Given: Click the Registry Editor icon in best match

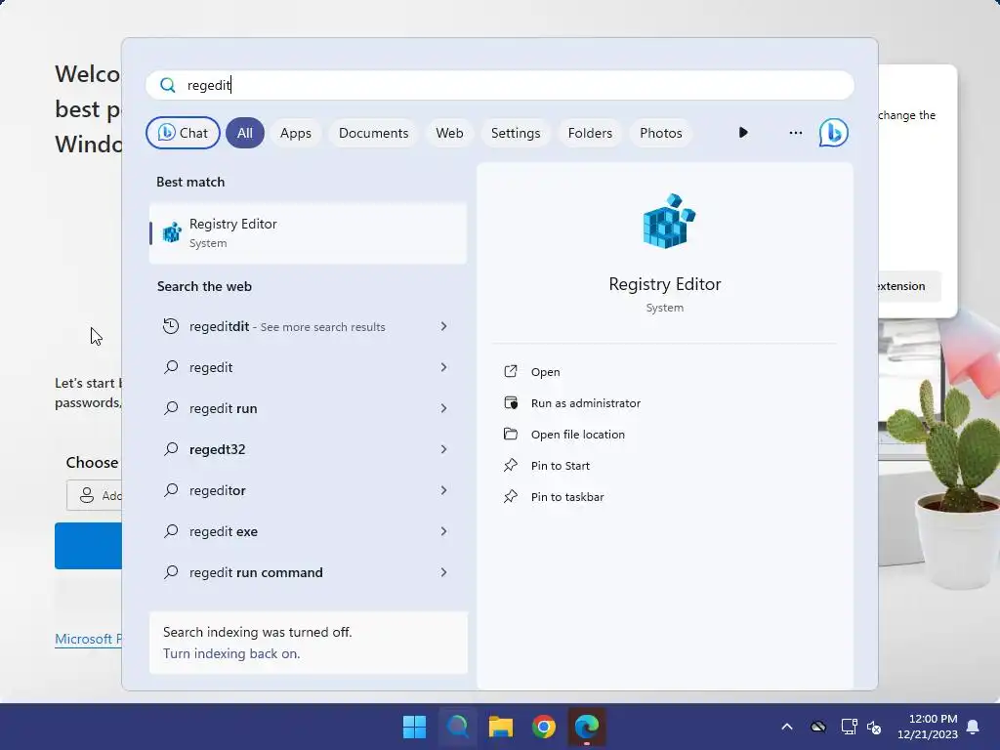Looking at the screenshot, I should click(172, 232).
